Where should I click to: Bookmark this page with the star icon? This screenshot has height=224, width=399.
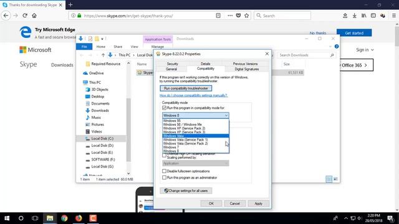[247, 16]
